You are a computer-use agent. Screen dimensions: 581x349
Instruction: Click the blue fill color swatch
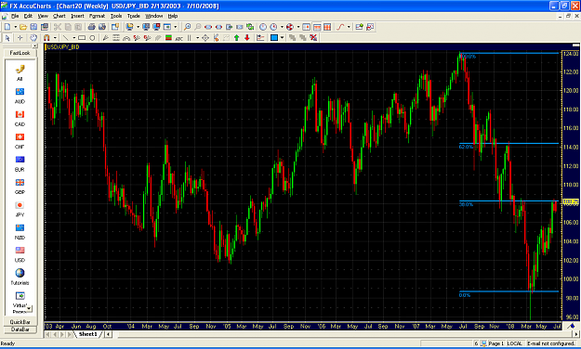coord(274,38)
